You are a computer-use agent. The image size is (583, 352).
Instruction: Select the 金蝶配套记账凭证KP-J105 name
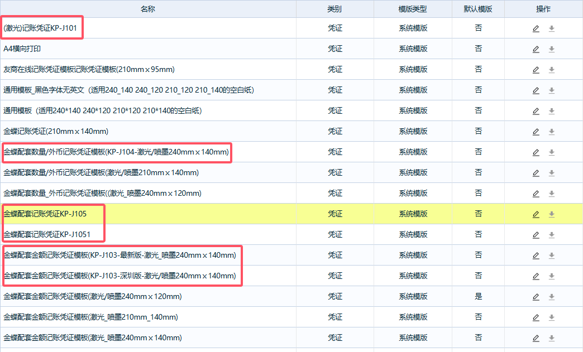coord(45,214)
